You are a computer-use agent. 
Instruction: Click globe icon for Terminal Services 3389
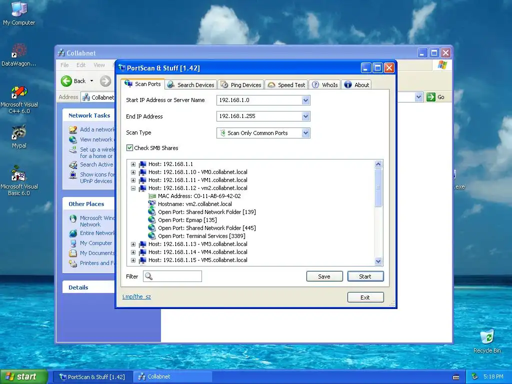pos(152,236)
